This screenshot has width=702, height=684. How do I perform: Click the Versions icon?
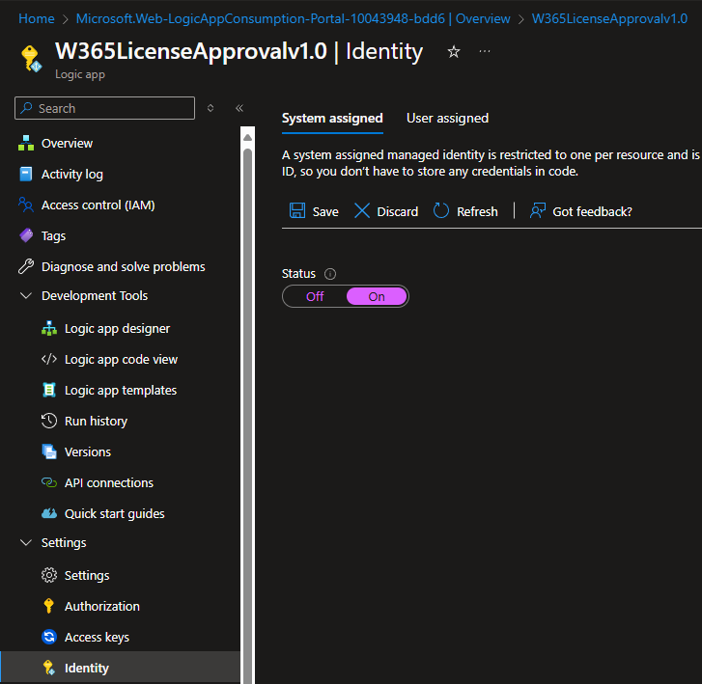49,451
